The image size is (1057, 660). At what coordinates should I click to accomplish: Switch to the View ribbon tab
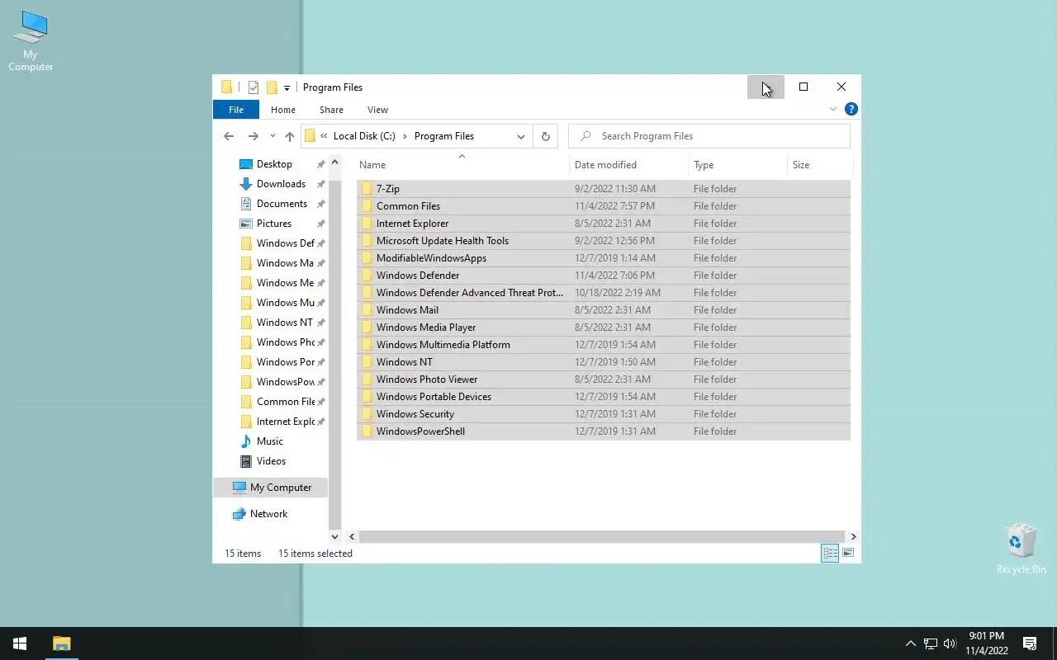tap(377, 110)
